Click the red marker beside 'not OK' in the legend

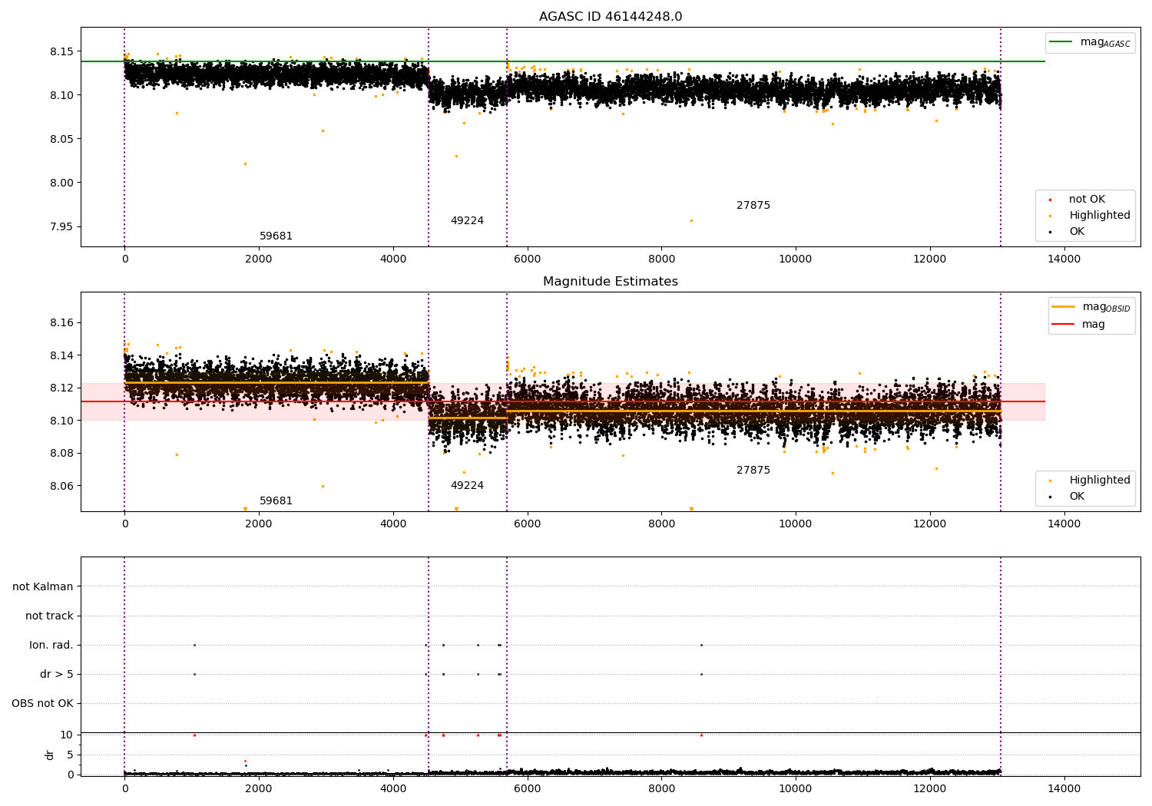[x=1050, y=200]
